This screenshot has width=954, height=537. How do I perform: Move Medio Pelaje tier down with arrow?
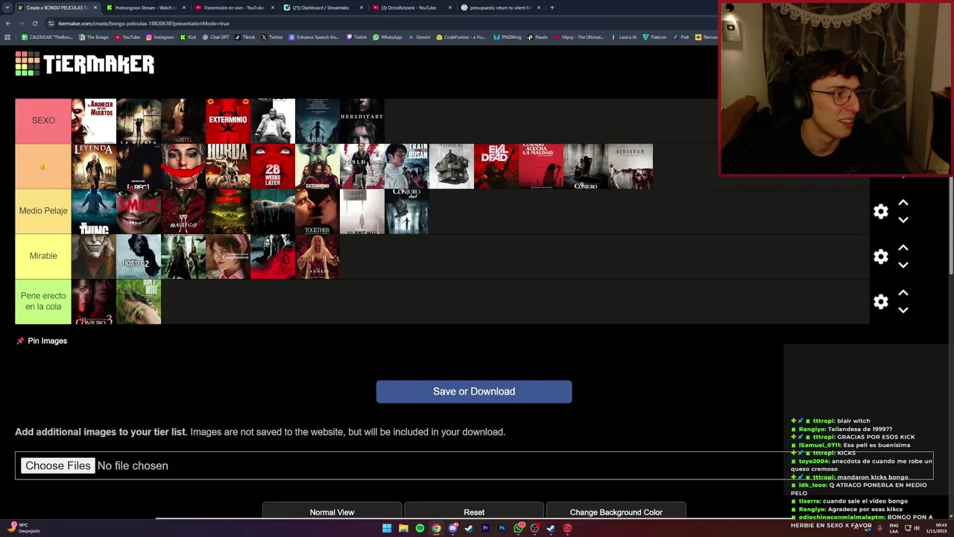coord(903,220)
